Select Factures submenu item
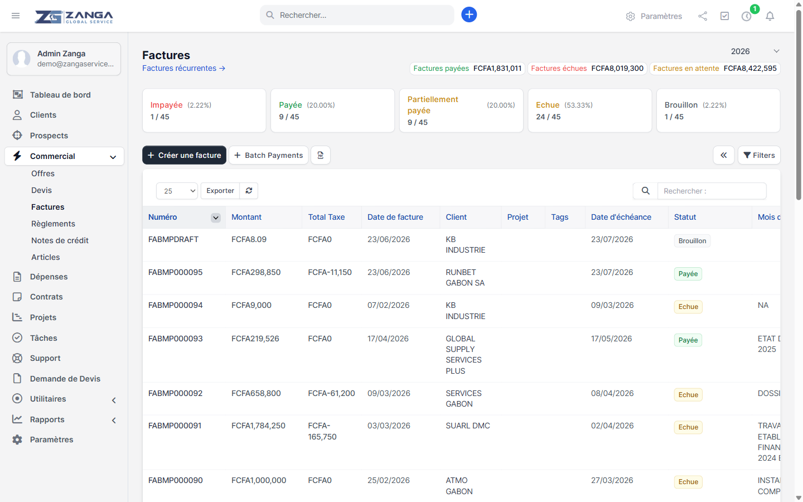803x502 pixels. [48, 207]
